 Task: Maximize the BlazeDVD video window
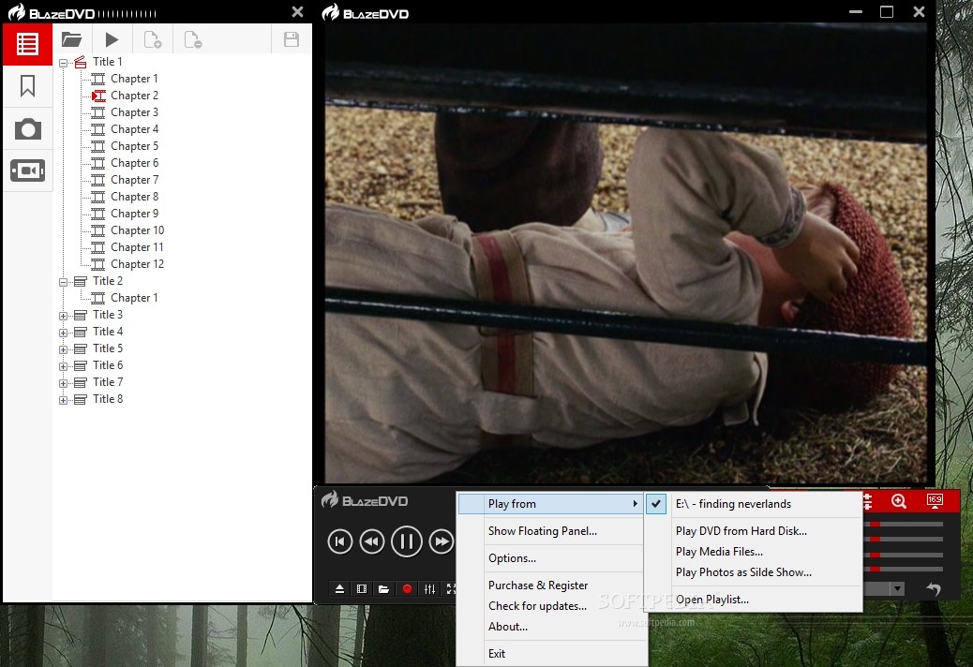(x=887, y=12)
